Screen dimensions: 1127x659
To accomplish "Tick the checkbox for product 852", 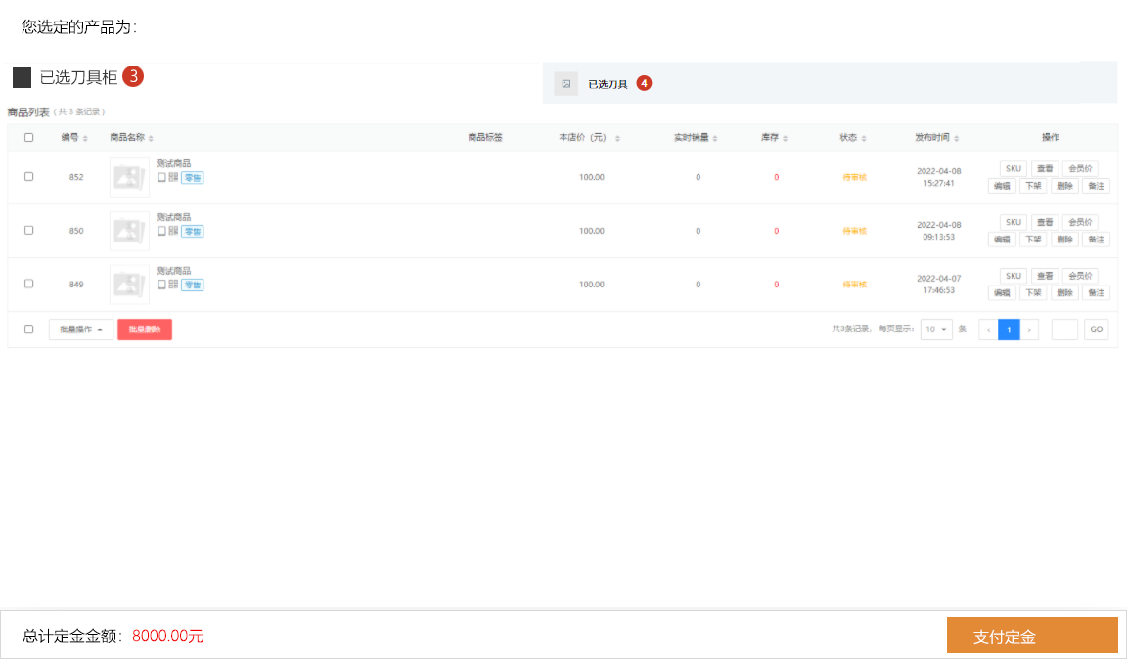I will coord(28,177).
